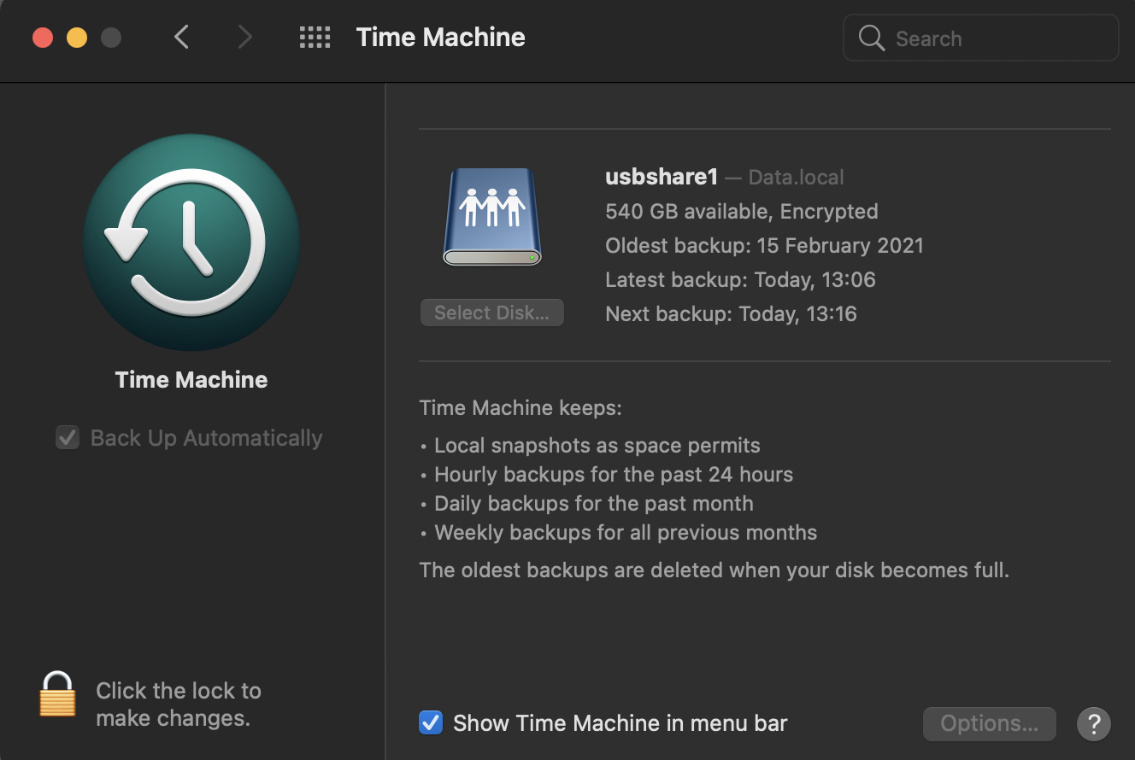The image size is (1135, 760).
Task: Open the help question mark icon
Action: click(x=1093, y=724)
